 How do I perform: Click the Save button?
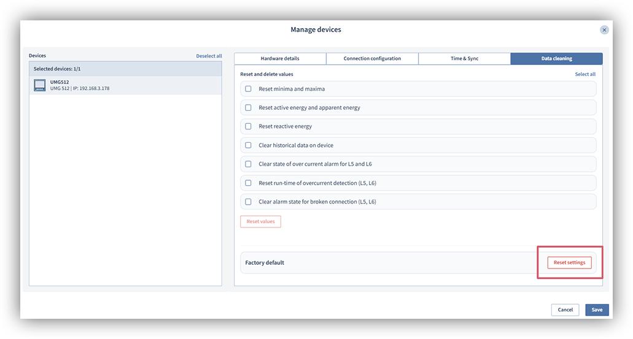click(597, 310)
